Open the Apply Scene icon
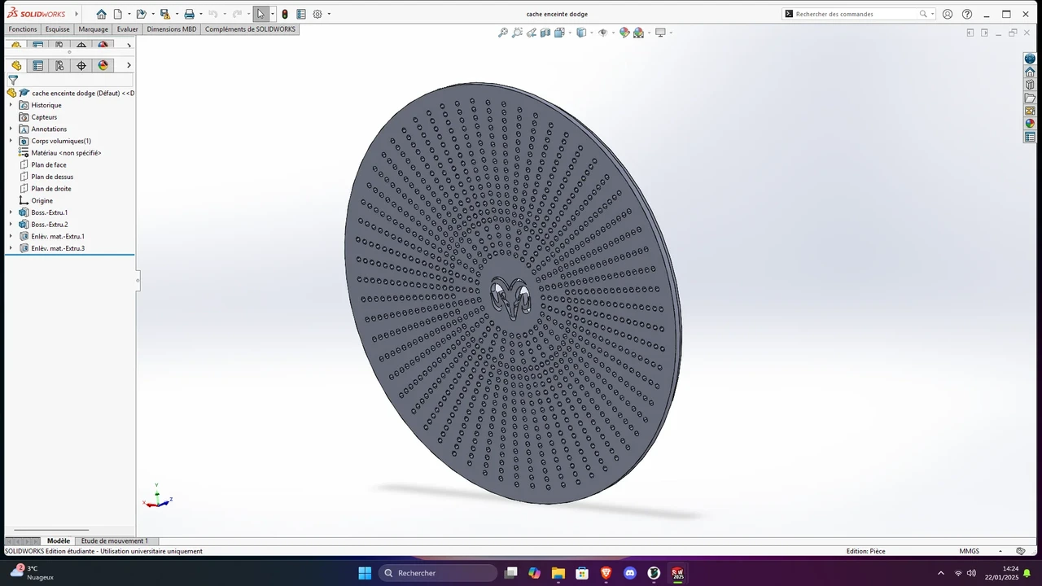 click(x=638, y=33)
